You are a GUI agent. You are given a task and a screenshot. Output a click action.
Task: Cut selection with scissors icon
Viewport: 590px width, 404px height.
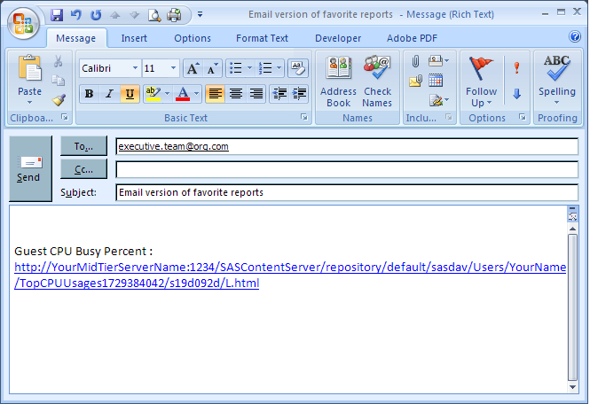coord(58,61)
